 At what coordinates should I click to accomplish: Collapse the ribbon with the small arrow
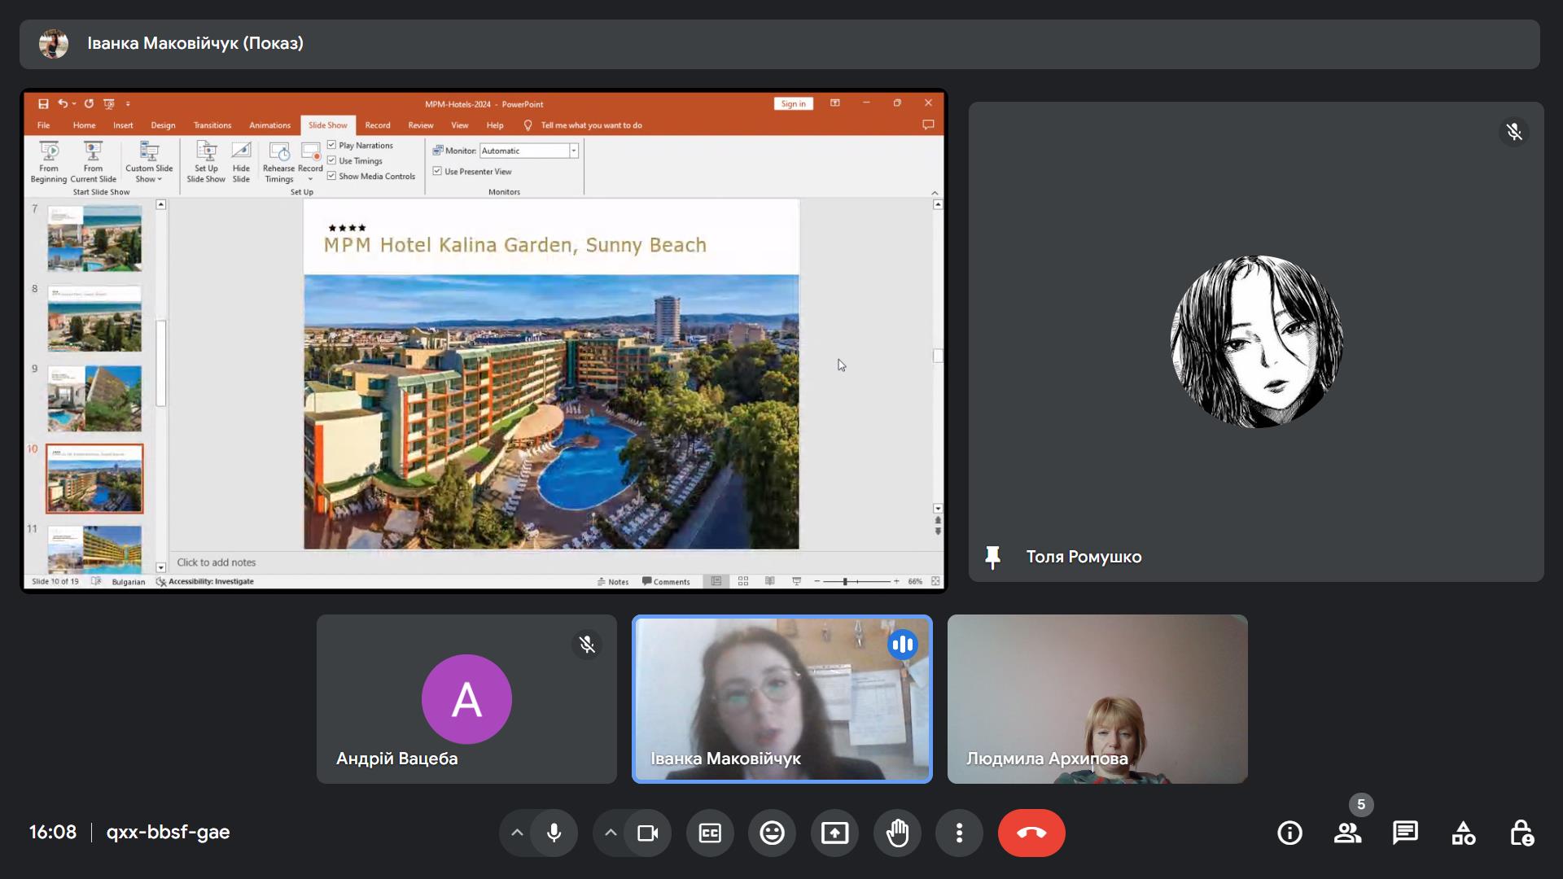(935, 193)
